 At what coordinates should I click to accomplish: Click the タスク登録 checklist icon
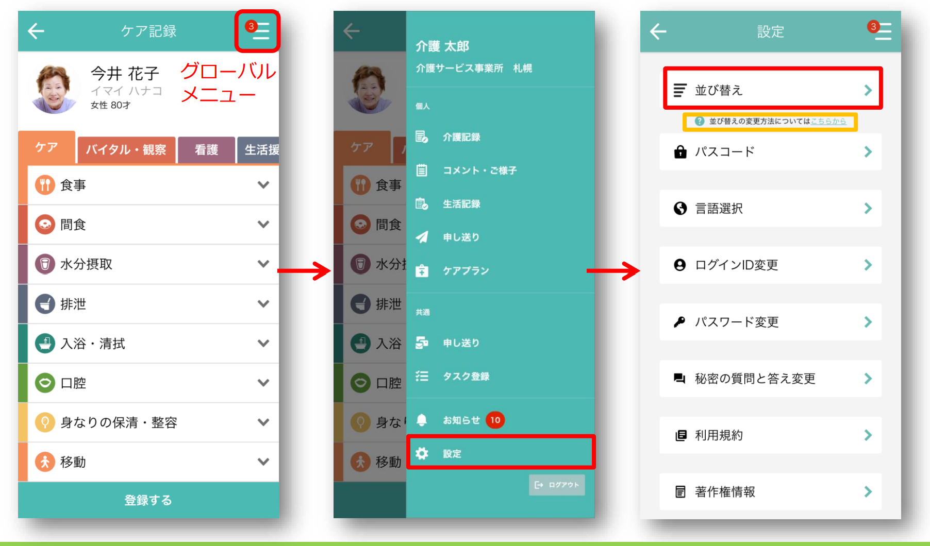(422, 376)
